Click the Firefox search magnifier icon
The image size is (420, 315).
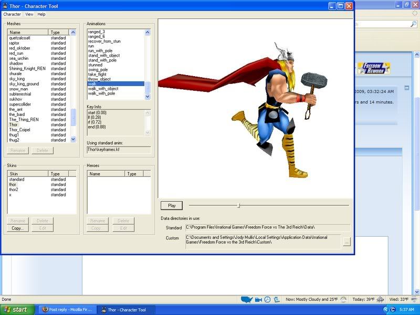click(413, 24)
